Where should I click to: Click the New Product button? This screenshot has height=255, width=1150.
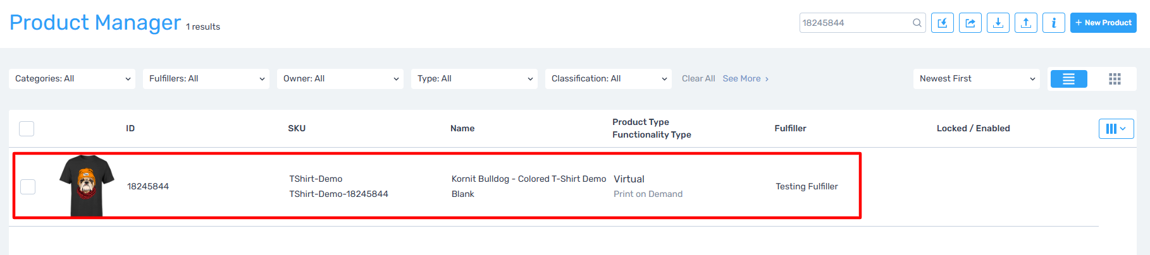coord(1103,23)
